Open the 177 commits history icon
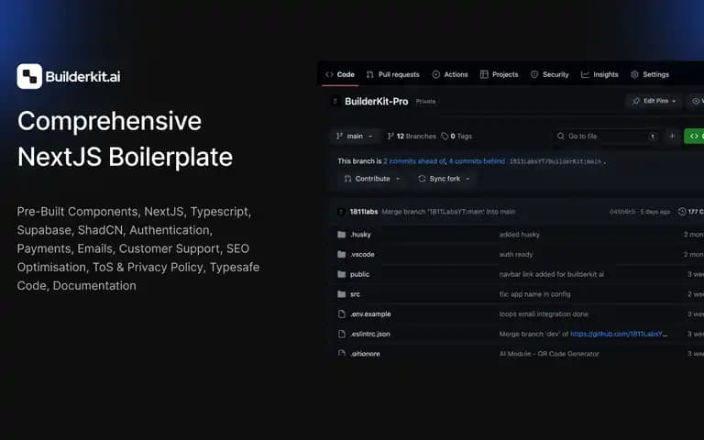This screenshot has width=704, height=440. pyautogui.click(x=682, y=212)
